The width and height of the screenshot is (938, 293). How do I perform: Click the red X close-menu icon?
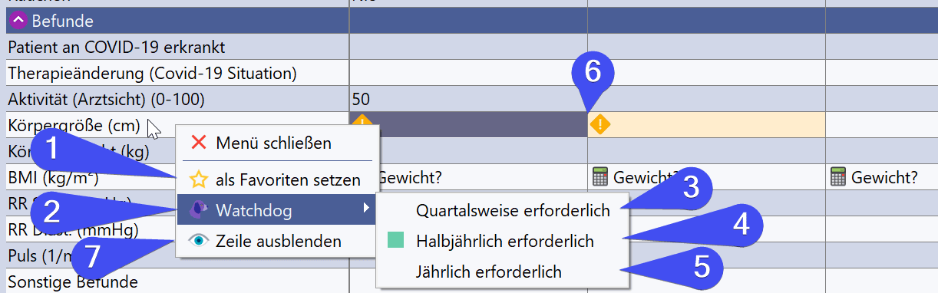pyautogui.click(x=199, y=142)
